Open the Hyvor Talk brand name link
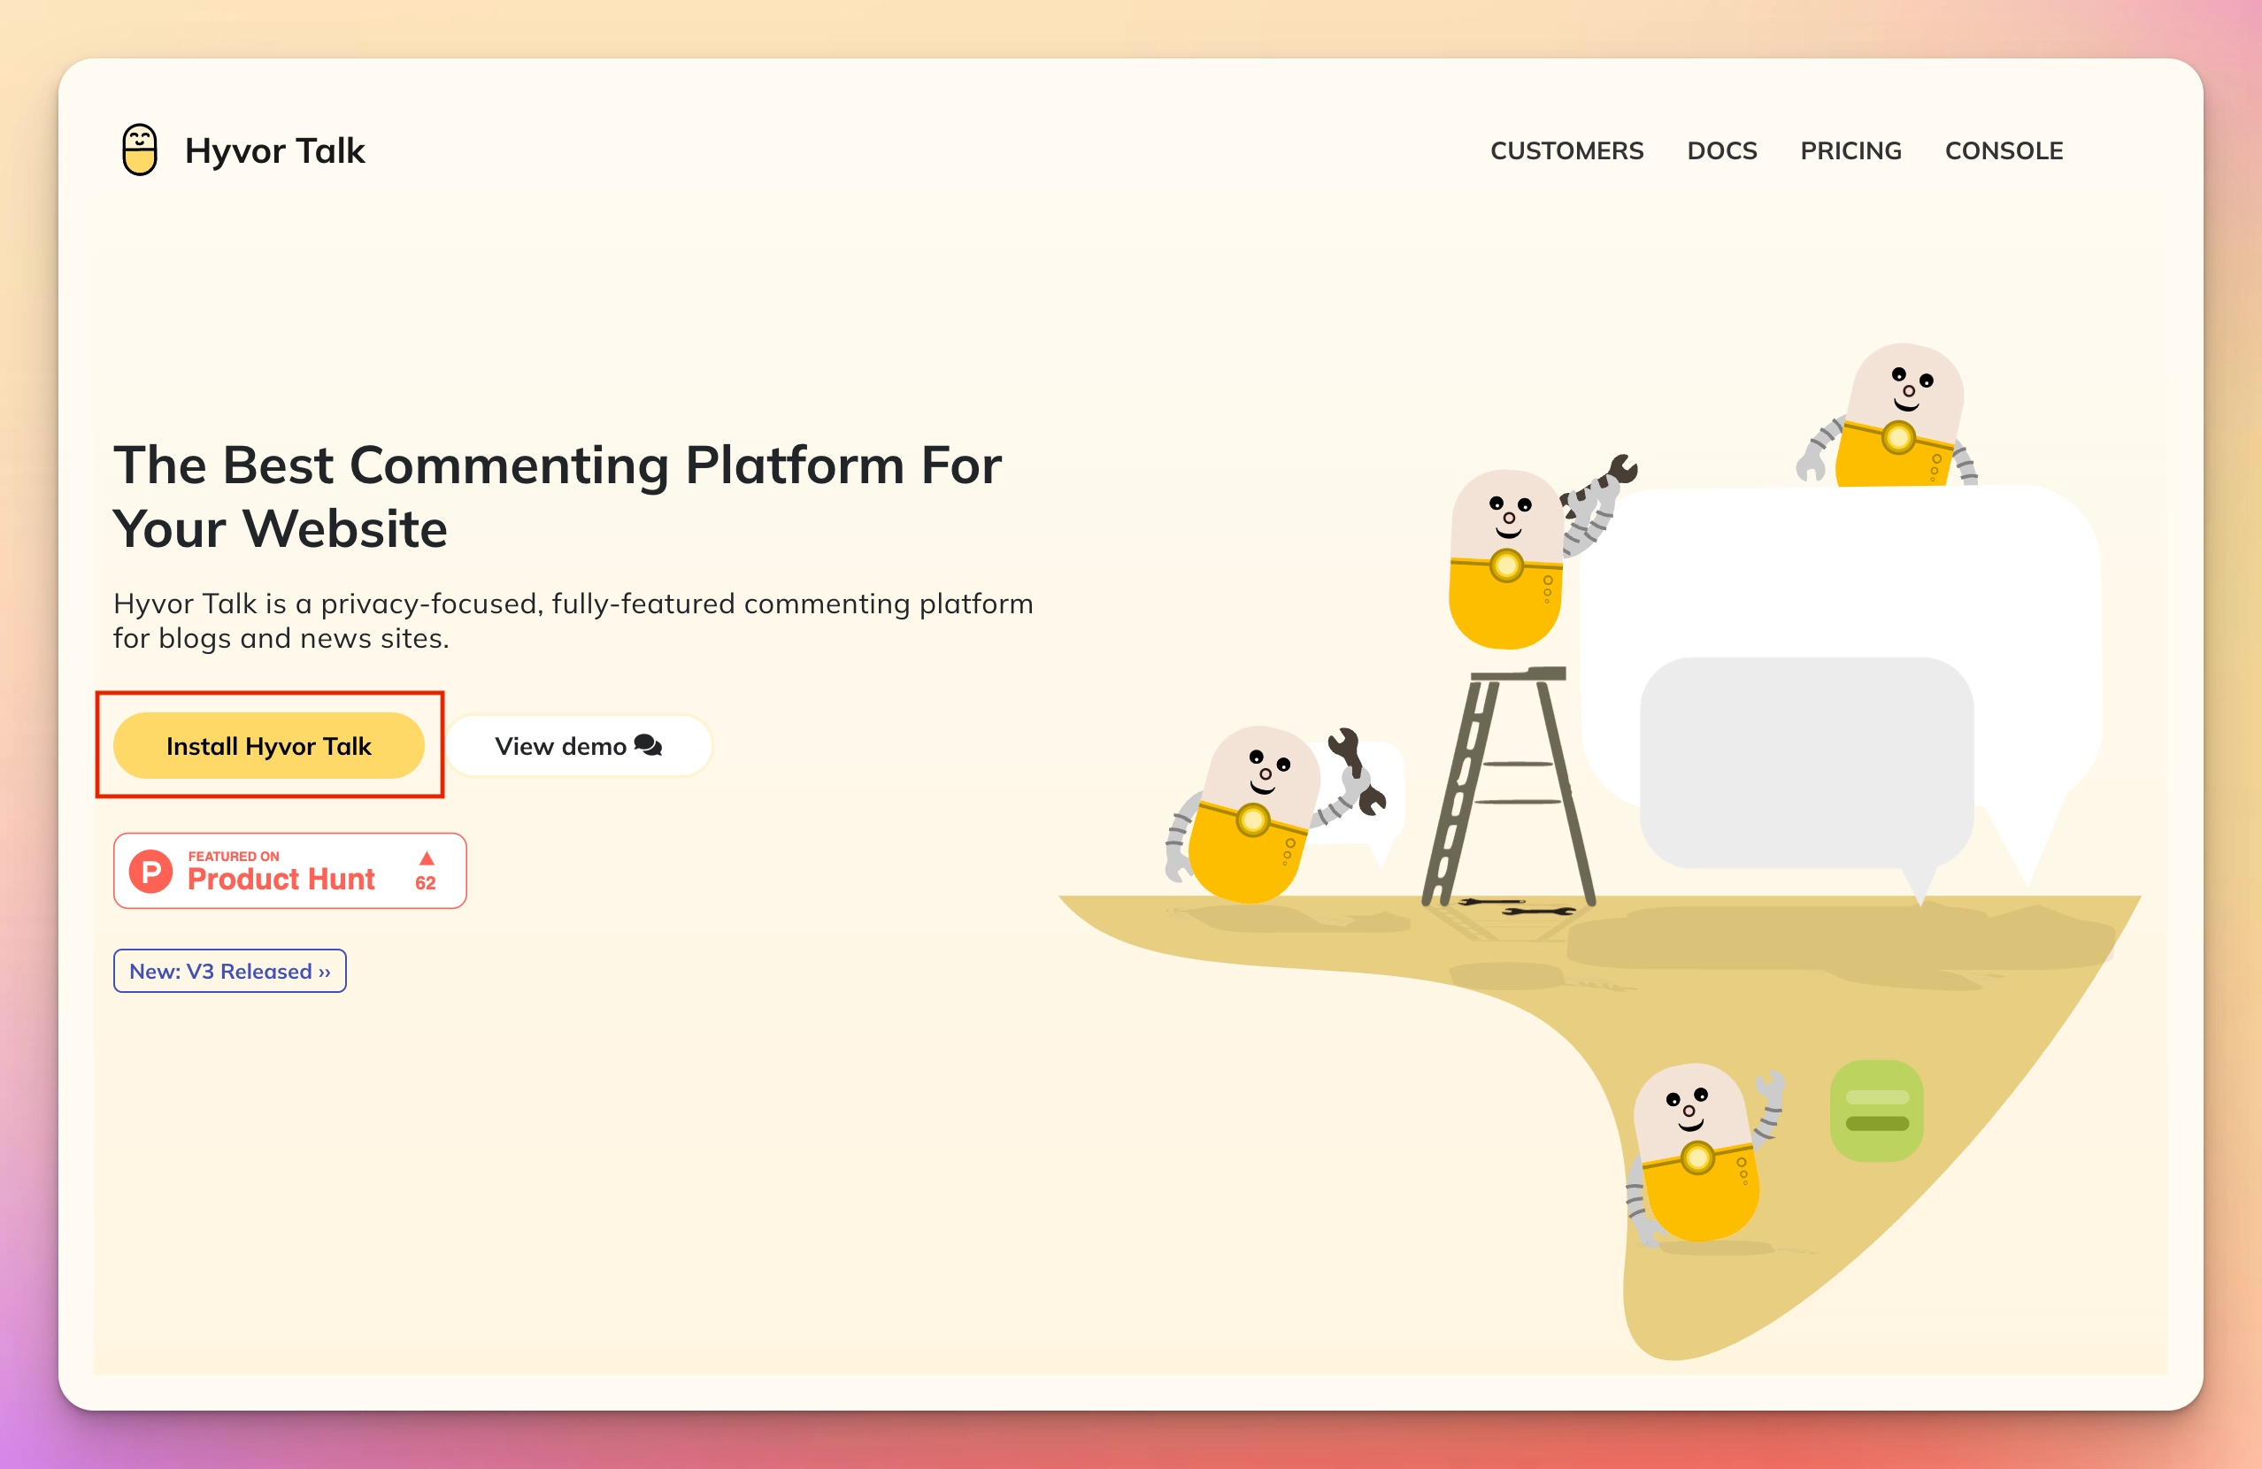 (x=274, y=151)
